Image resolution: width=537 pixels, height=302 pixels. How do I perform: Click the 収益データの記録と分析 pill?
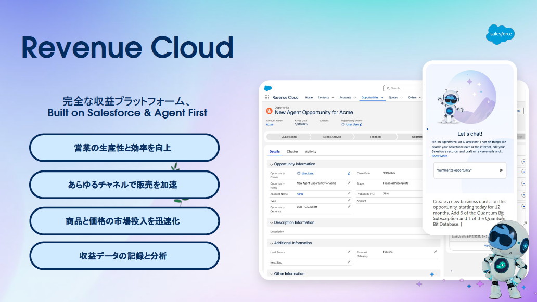pyautogui.click(x=124, y=256)
